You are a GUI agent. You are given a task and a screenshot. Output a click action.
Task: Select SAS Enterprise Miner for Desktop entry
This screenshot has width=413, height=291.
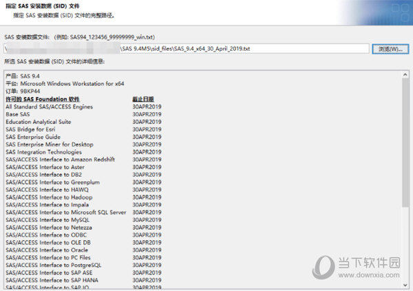tap(50, 144)
